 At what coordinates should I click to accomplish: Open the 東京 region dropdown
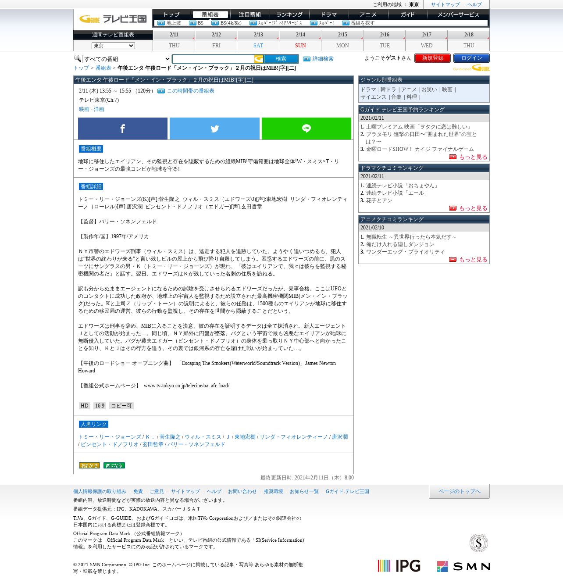click(113, 46)
